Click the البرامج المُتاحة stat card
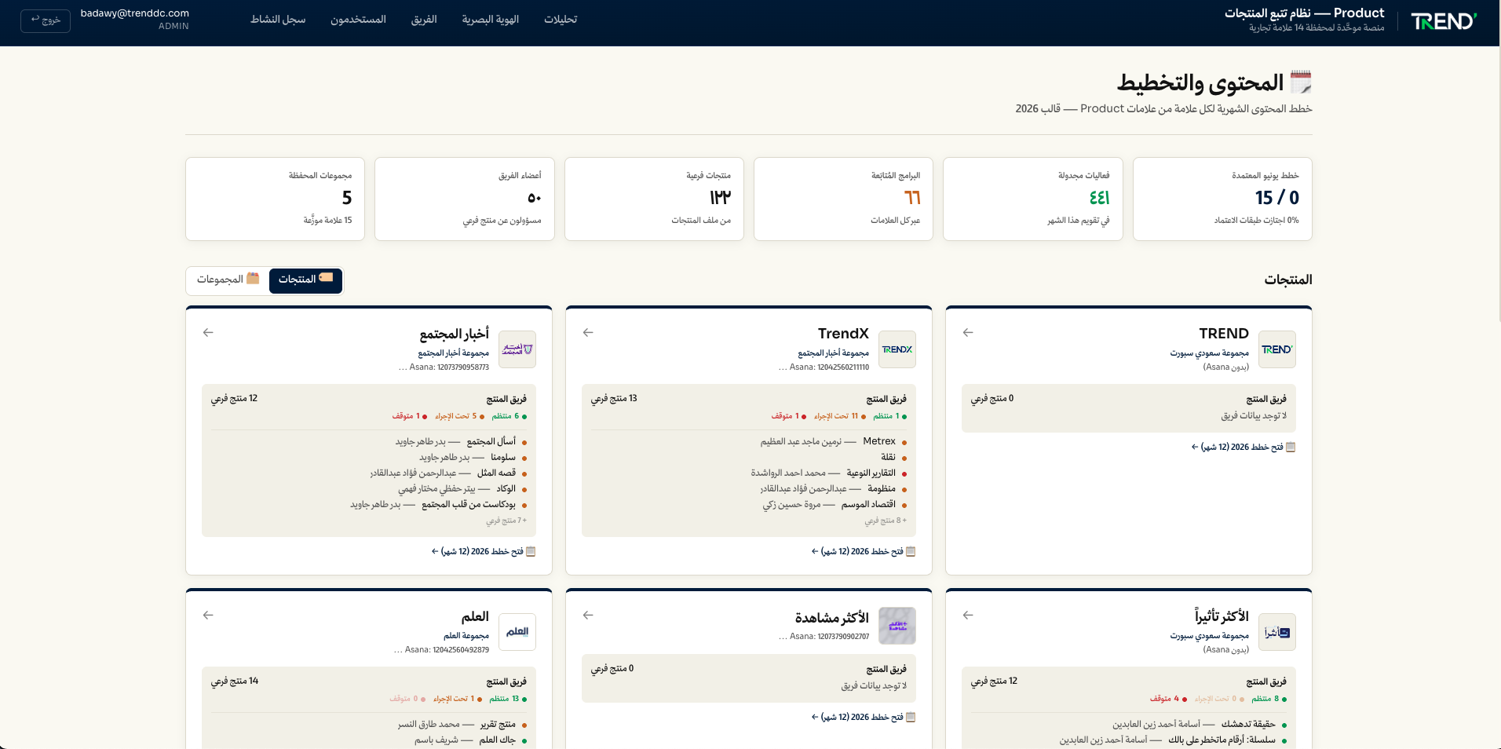 click(843, 199)
